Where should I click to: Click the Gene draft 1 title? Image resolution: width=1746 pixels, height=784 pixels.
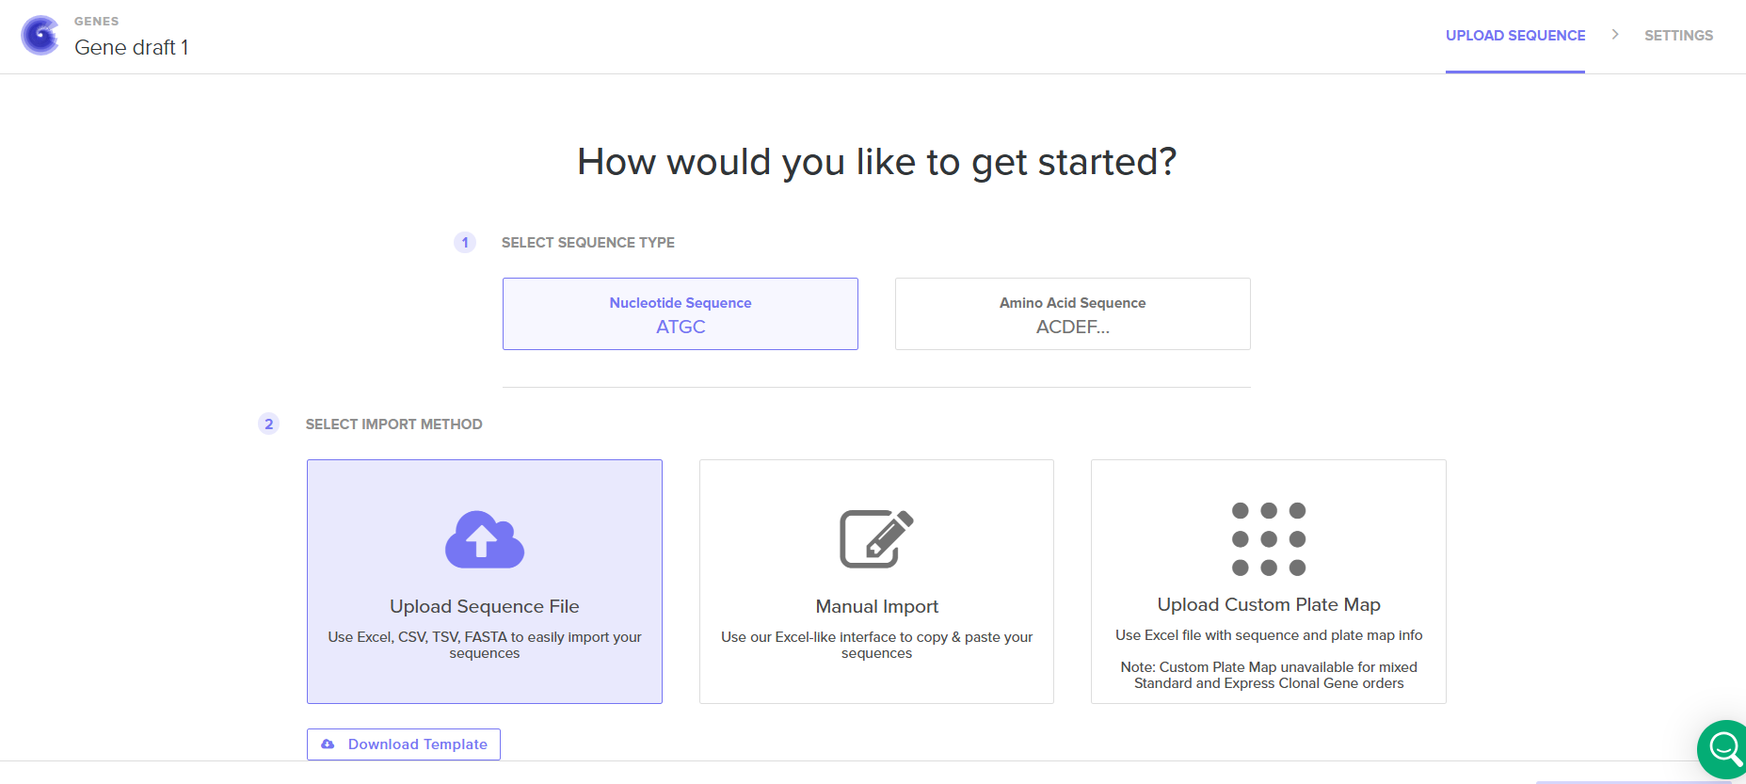(132, 48)
